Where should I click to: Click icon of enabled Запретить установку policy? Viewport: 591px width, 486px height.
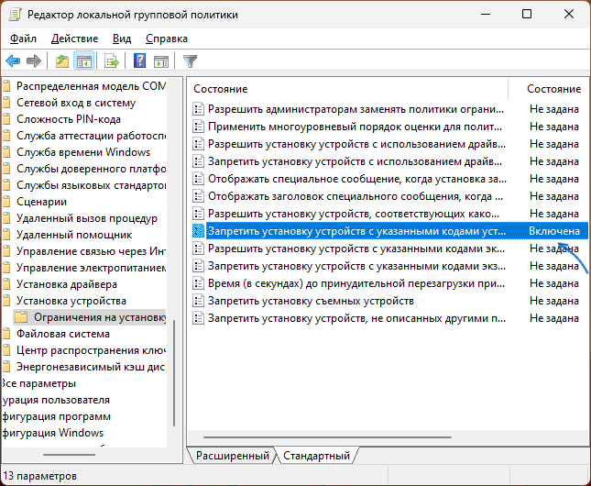(x=198, y=231)
